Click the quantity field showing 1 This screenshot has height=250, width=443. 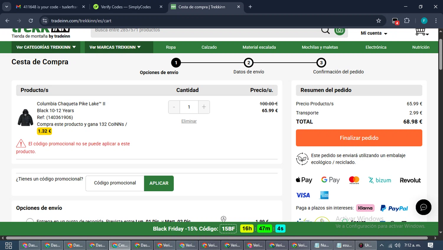pyautogui.click(x=189, y=107)
